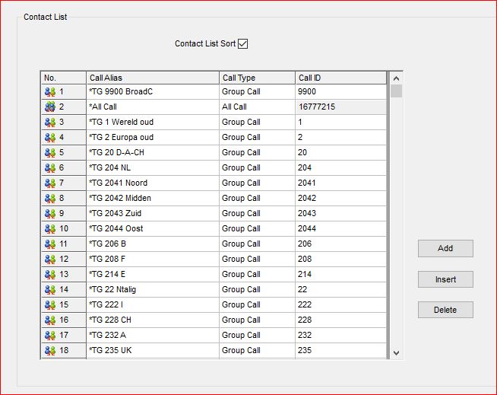Click the group icon in row 4
The height and width of the screenshot is (395, 497).
50,138
